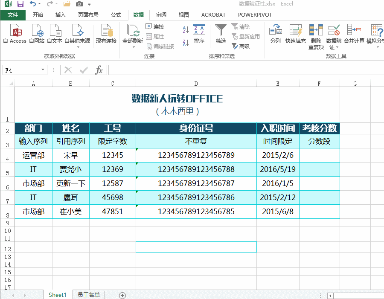This screenshot has height=299, width=384.
Task: Click Reapply filter (重新应用)
Action: 246,37
